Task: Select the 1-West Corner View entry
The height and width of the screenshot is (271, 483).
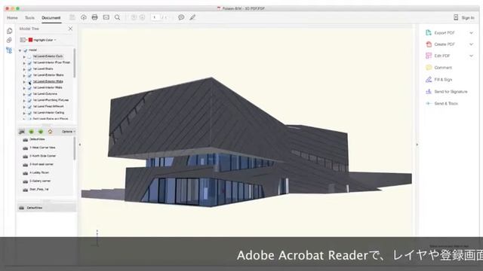Action: [42, 148]
